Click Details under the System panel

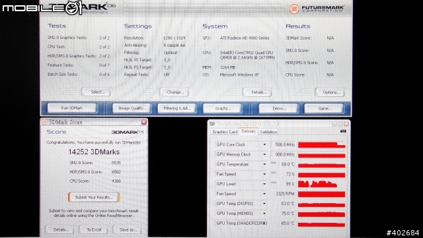pos(258,92)
